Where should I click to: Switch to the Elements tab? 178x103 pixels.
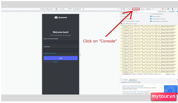[130, 9]
